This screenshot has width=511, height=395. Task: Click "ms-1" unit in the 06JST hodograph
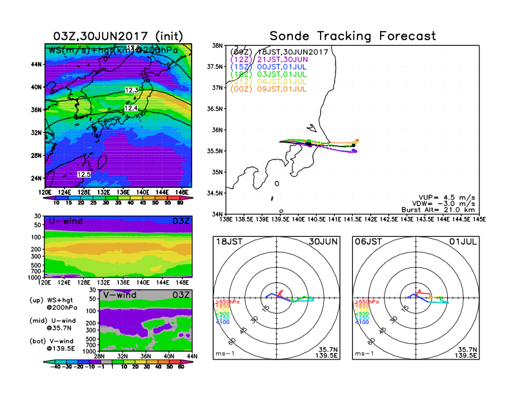pos(365,354)
